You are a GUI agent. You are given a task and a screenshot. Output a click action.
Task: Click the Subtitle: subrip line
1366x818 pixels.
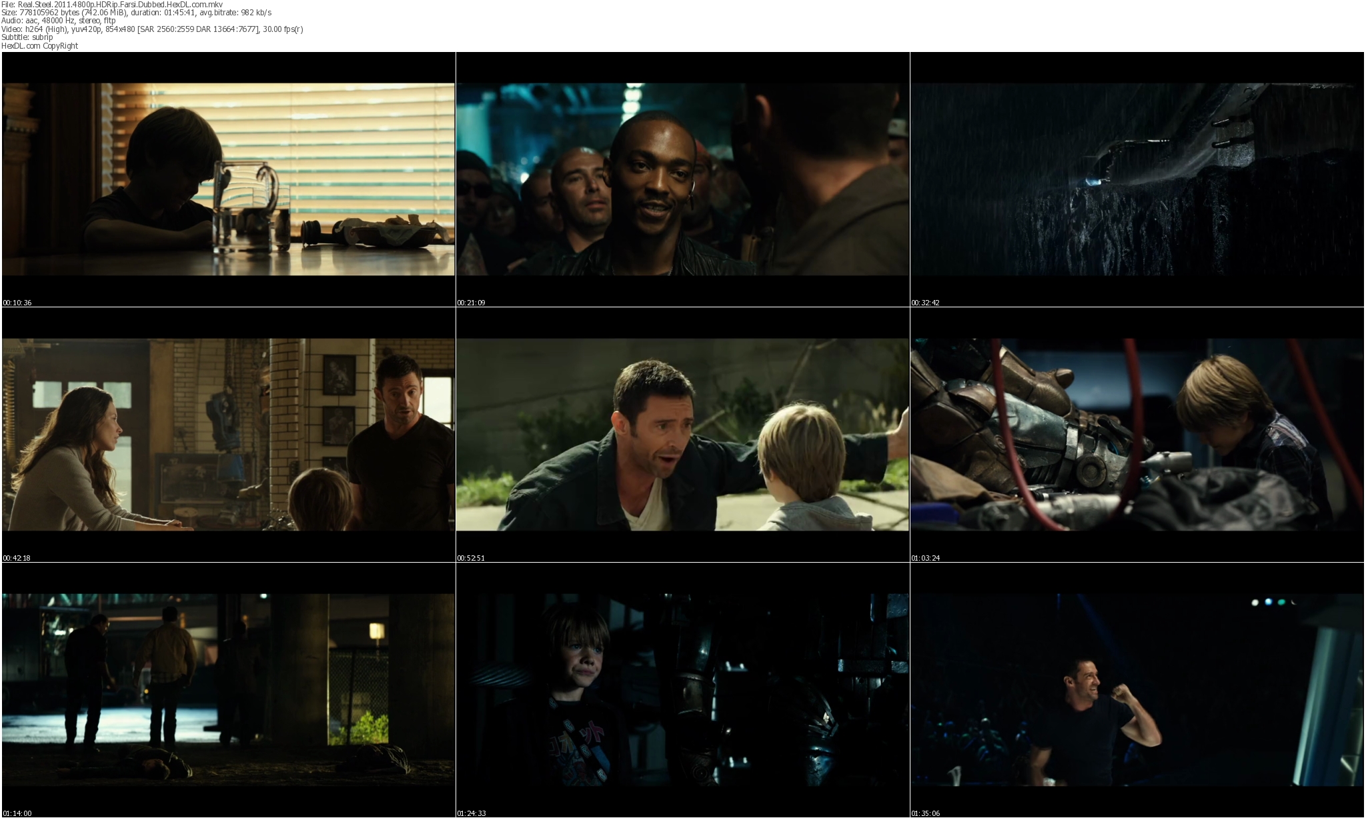(x=27, y=37)
